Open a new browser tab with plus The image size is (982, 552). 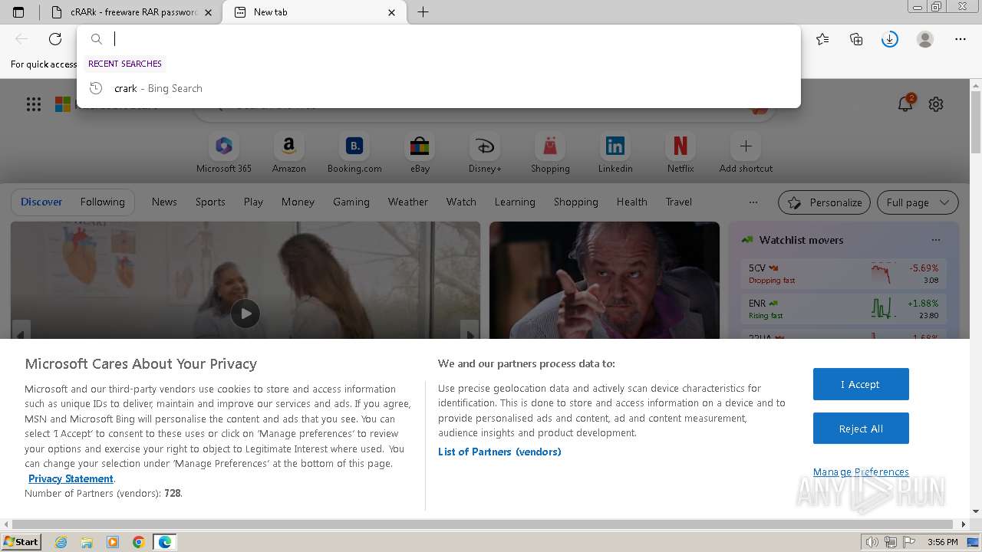click(x=423, y=12)
